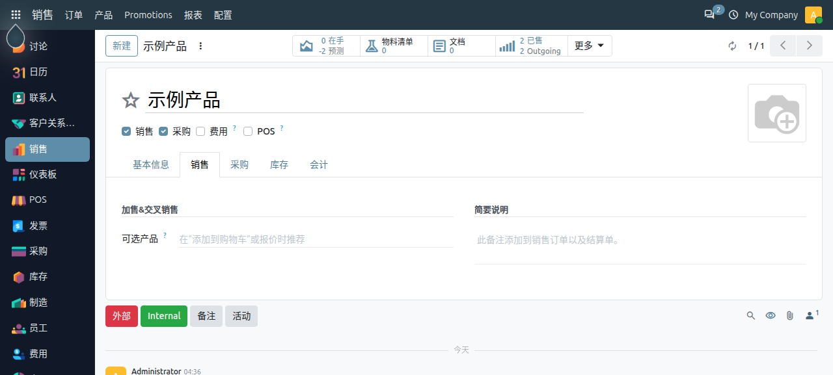Screen dimensions: 833x375
Task: Click the My Company switcher
Action: click(771, 14)
